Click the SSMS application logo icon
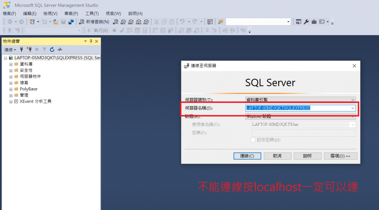This screenshot has height=210, width=379. pos(7,5)
